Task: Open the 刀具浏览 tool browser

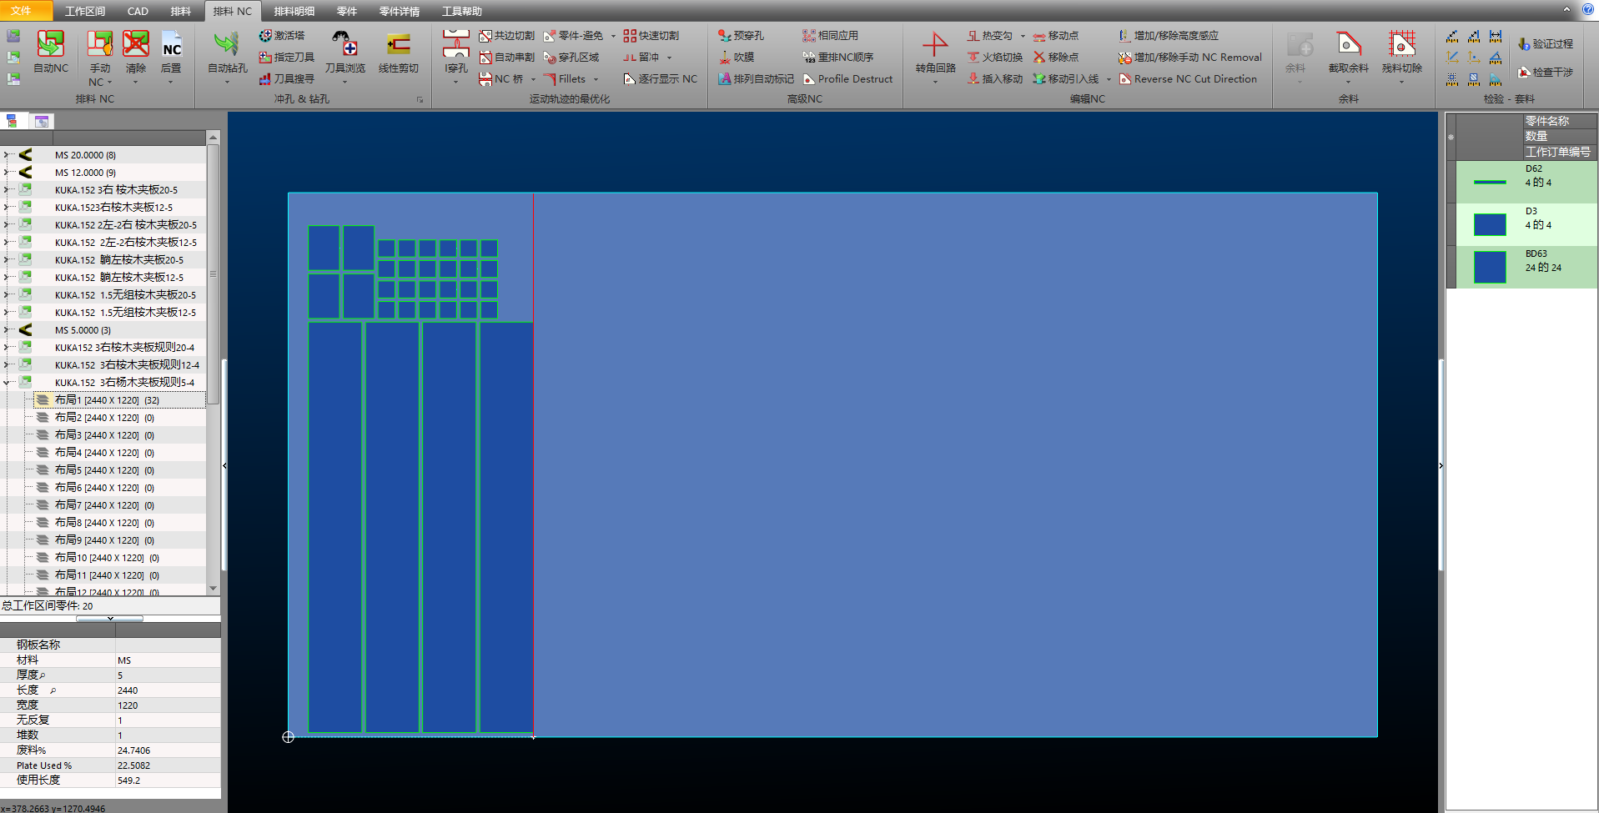Action: pyautogui.click(x=344, y=52)
